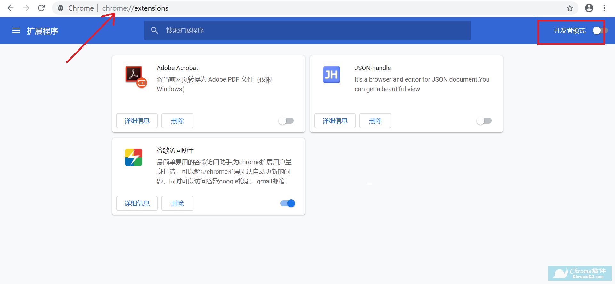Click the browser forward arrow
Image resolution: width=615 pixels, height=284 pixels.
click(26, 8)
